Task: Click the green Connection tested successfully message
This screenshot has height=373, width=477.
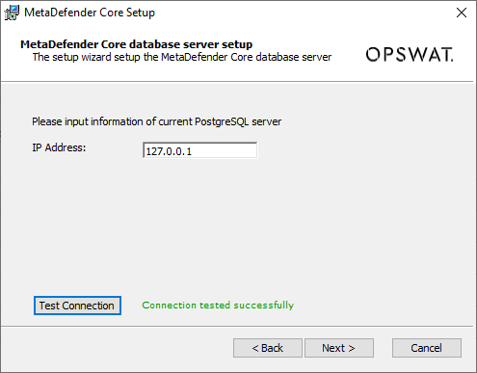Action: (218, 306)
